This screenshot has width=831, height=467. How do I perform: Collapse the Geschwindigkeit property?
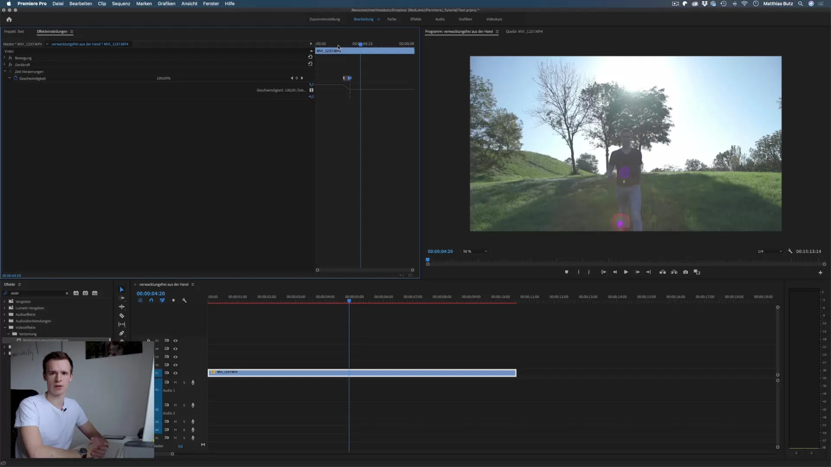tap(10, 78)
